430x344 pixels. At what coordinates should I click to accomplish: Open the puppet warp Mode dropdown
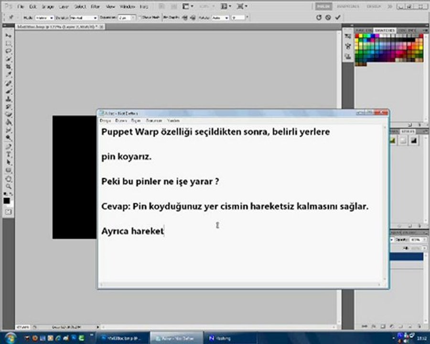coord(44,18)
